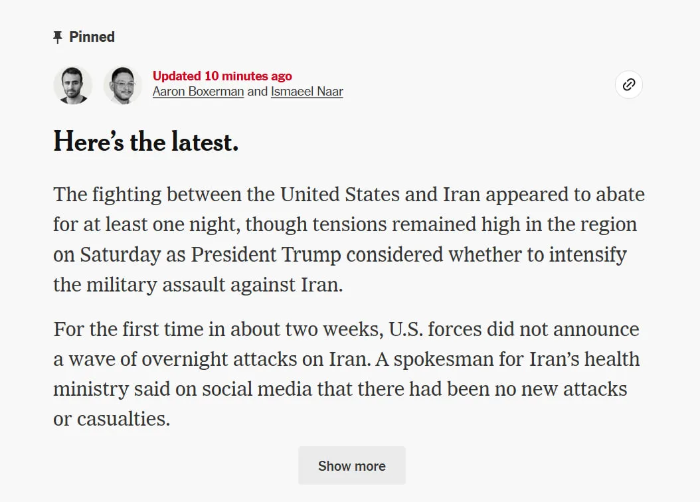Viewport: 700px width, 502px height.
Task: Open Aaron Boxerman's avatar photo
Action: tap(73, 85)
